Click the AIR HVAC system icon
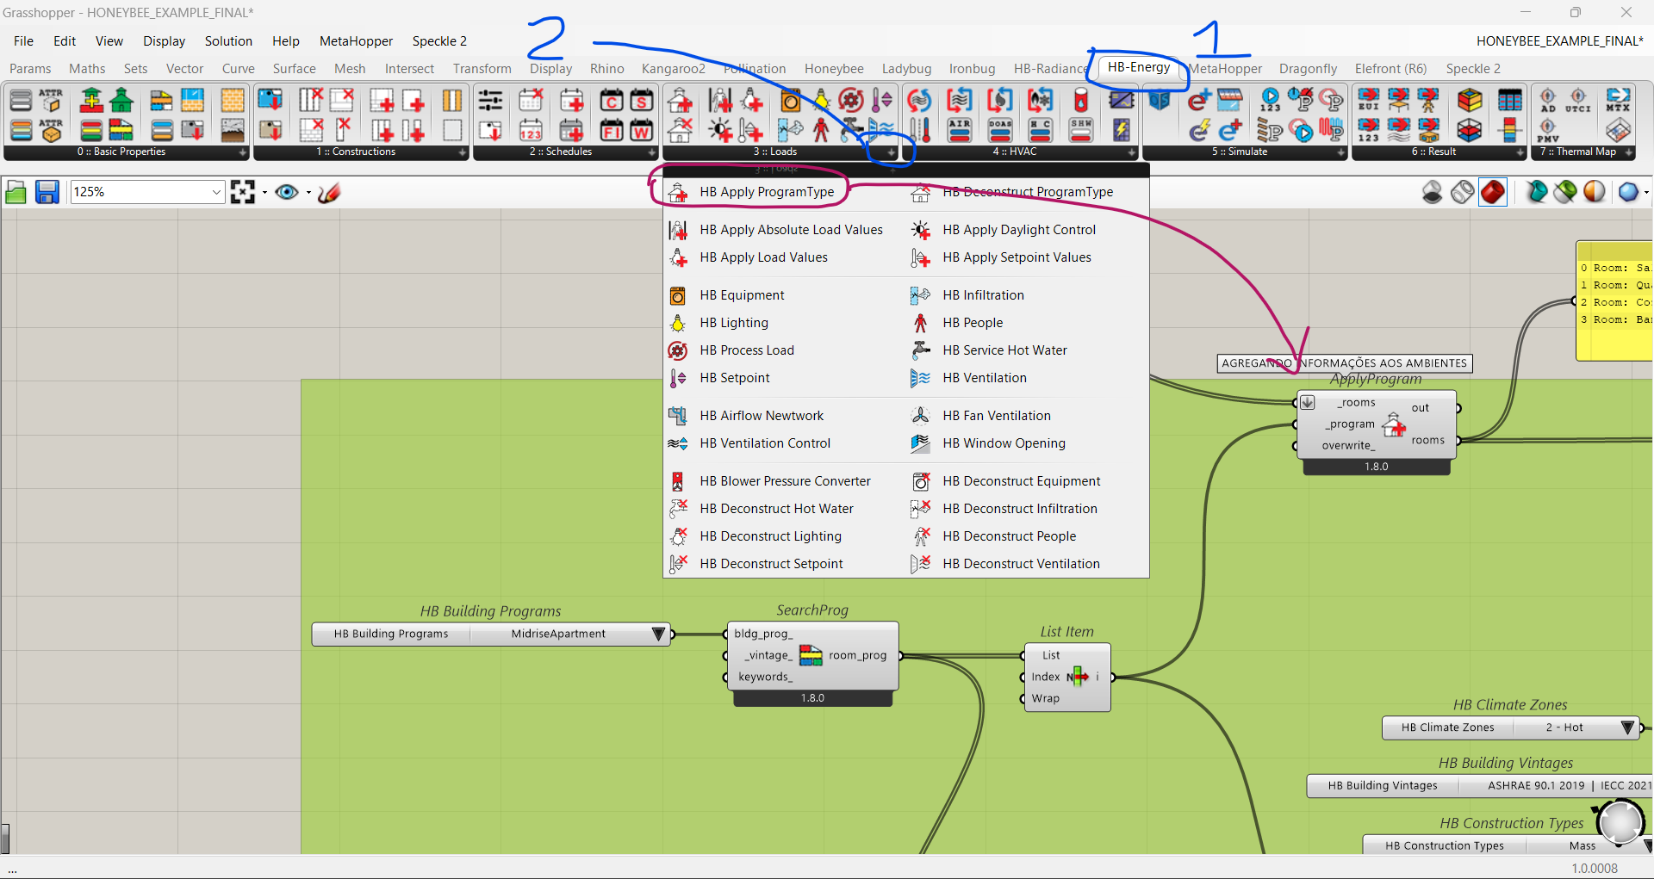 point(959,130)
